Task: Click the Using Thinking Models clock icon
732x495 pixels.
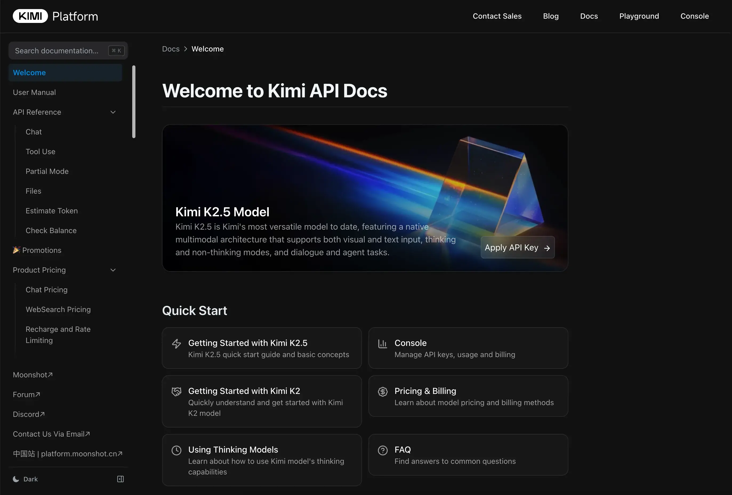Action: point(176,450)
